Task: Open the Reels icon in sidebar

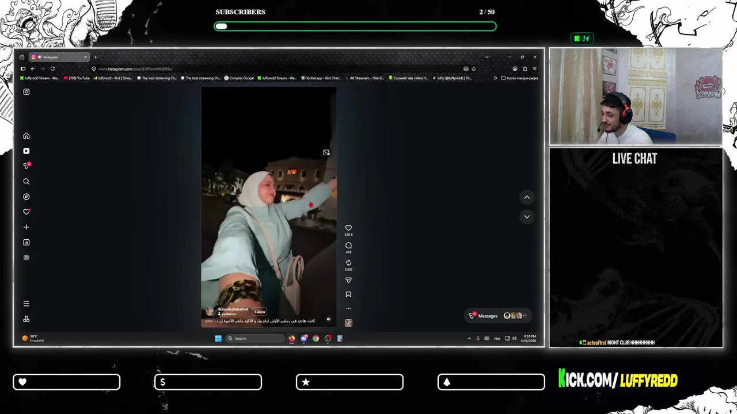Action: pos(26,151)
